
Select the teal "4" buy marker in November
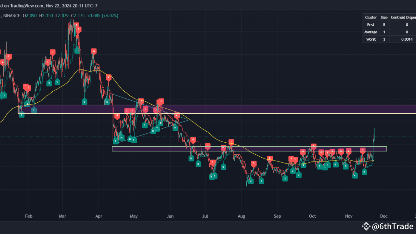[355, 175]
